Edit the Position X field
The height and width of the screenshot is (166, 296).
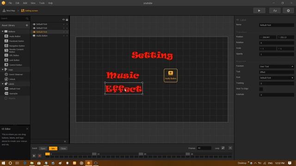pos(267,37)
